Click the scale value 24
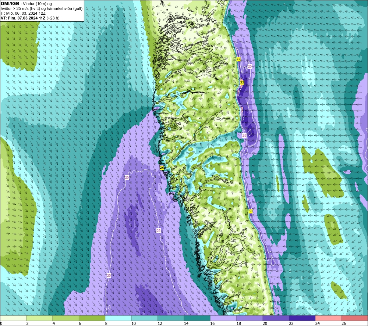 [x=318, y=323]
